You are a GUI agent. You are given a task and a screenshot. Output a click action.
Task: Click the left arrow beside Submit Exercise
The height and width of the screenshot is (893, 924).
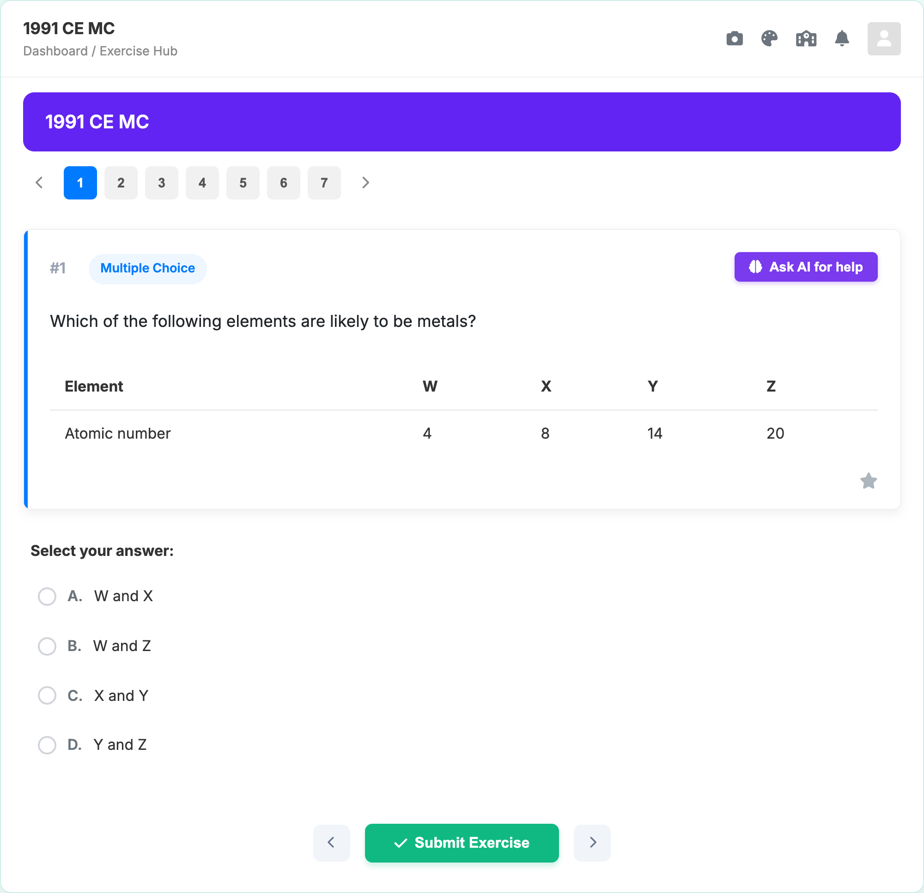[x=331, y=843]
